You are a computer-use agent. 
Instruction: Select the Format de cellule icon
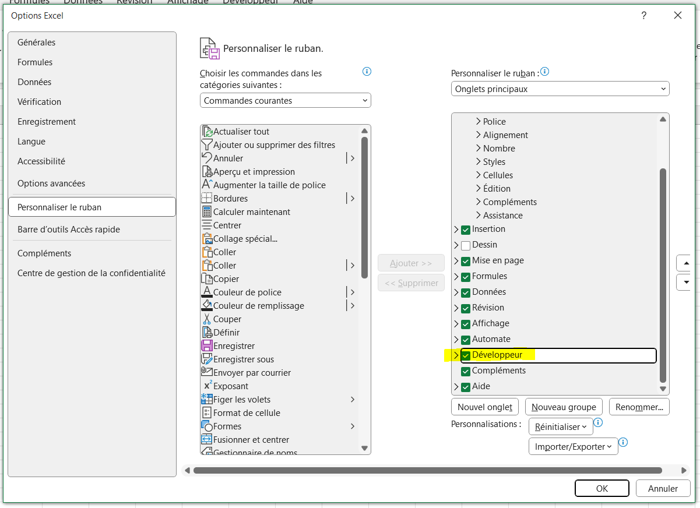click(x=207, y=413)
